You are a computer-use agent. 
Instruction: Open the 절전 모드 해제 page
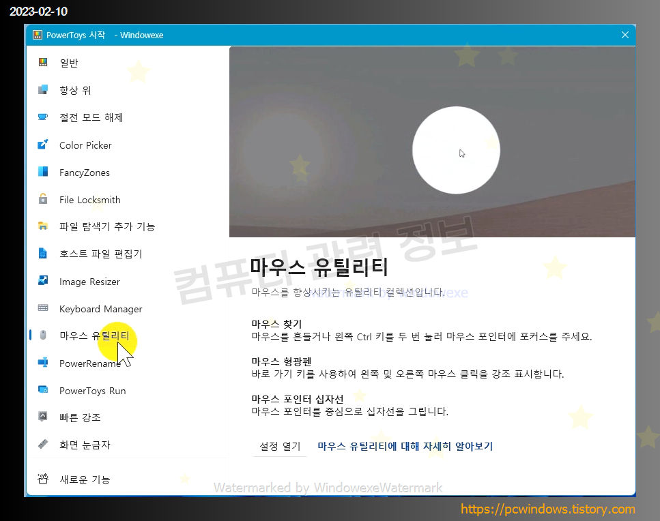click(x=128, y=117)
